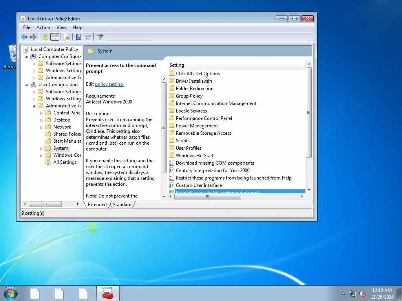Click the settings list vertical scrollbar thumb
The width and height of the screenshot is (402, 301).
coord(309,112)
